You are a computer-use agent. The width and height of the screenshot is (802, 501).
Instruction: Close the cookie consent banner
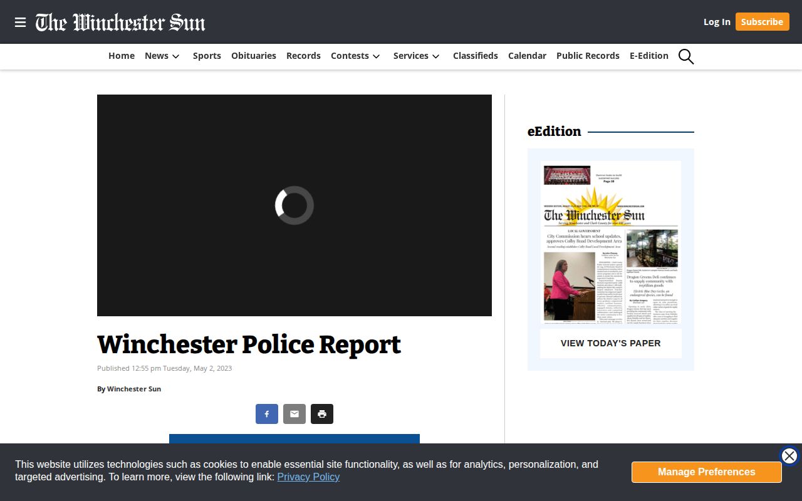point(789,456)
